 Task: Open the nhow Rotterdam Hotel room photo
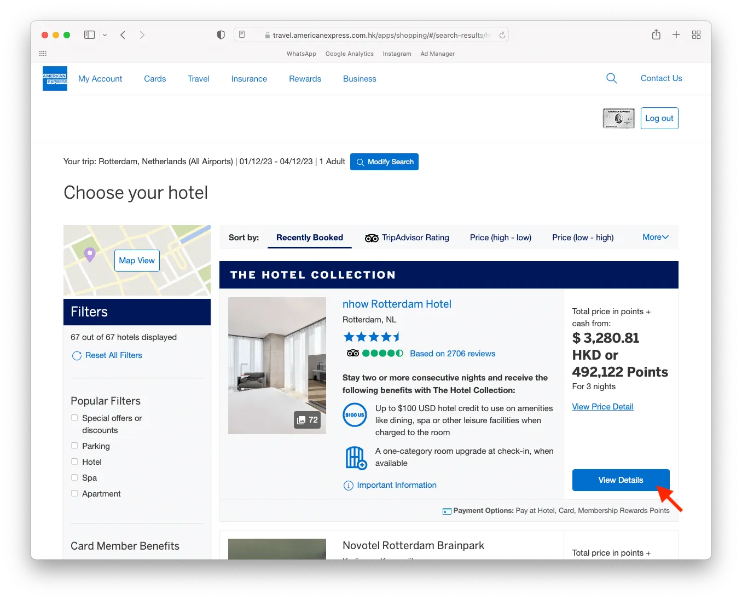point(277,366)
